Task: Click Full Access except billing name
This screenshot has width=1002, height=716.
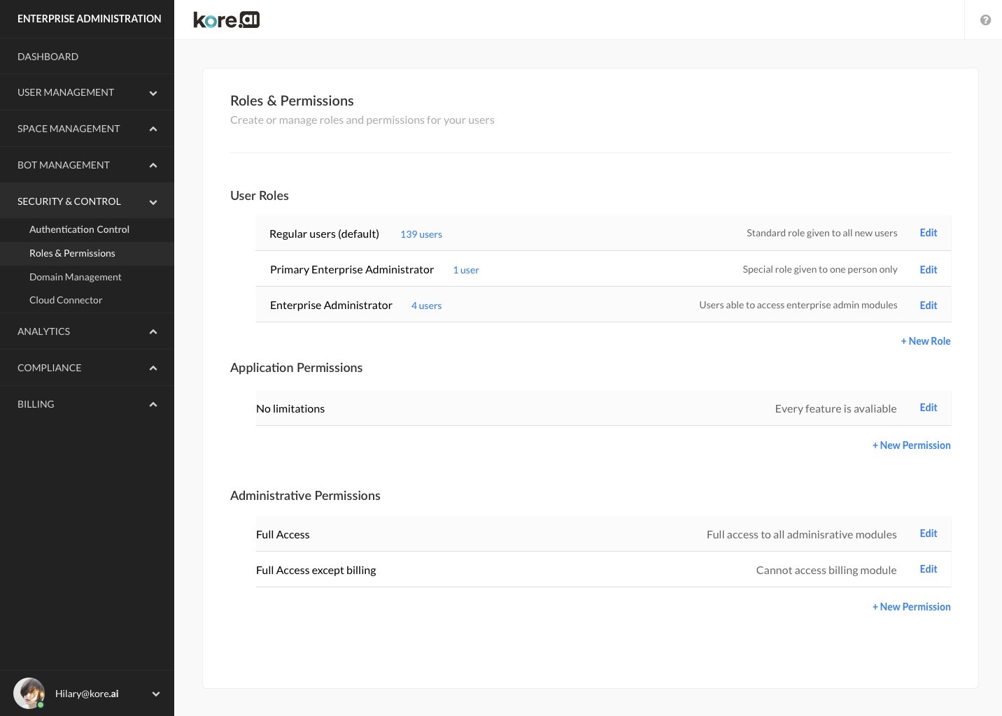Action: pyautogui.click(x=316, y=570)
